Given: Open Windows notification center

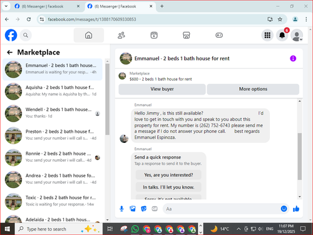Looking at the screenshot, I should coord(303,229).
